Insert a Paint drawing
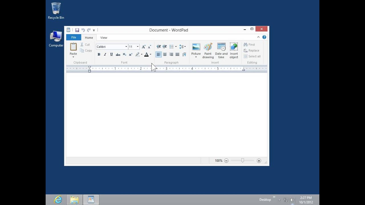The height and width of the screenshot is (205, 365). [x=208, y=51]
